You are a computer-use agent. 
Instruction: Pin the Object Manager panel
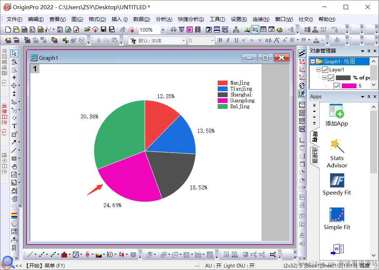[369, 51]
